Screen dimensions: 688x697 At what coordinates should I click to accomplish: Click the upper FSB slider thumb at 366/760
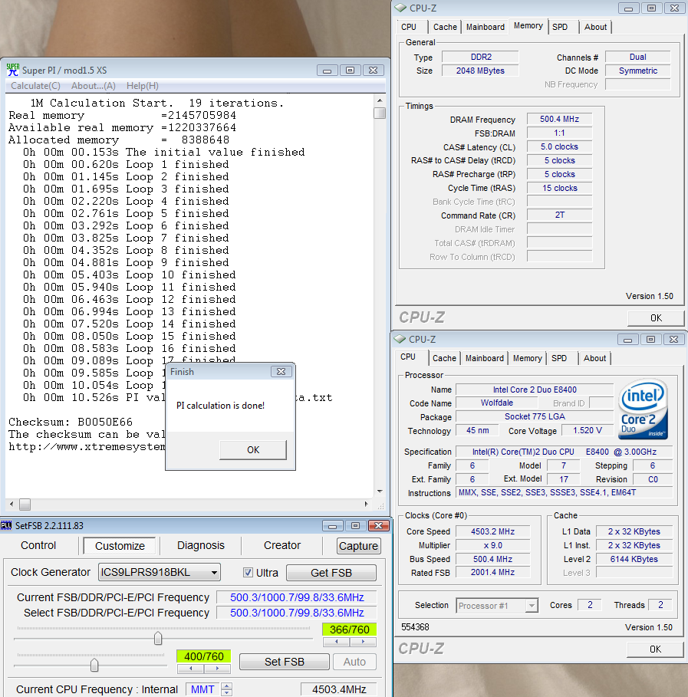[158, 638]
